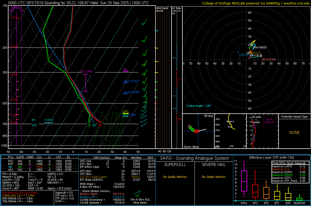Click the Storm Slinky circles graphic
This screenshot has height=206, width=311.
click(x=193, y=129)
